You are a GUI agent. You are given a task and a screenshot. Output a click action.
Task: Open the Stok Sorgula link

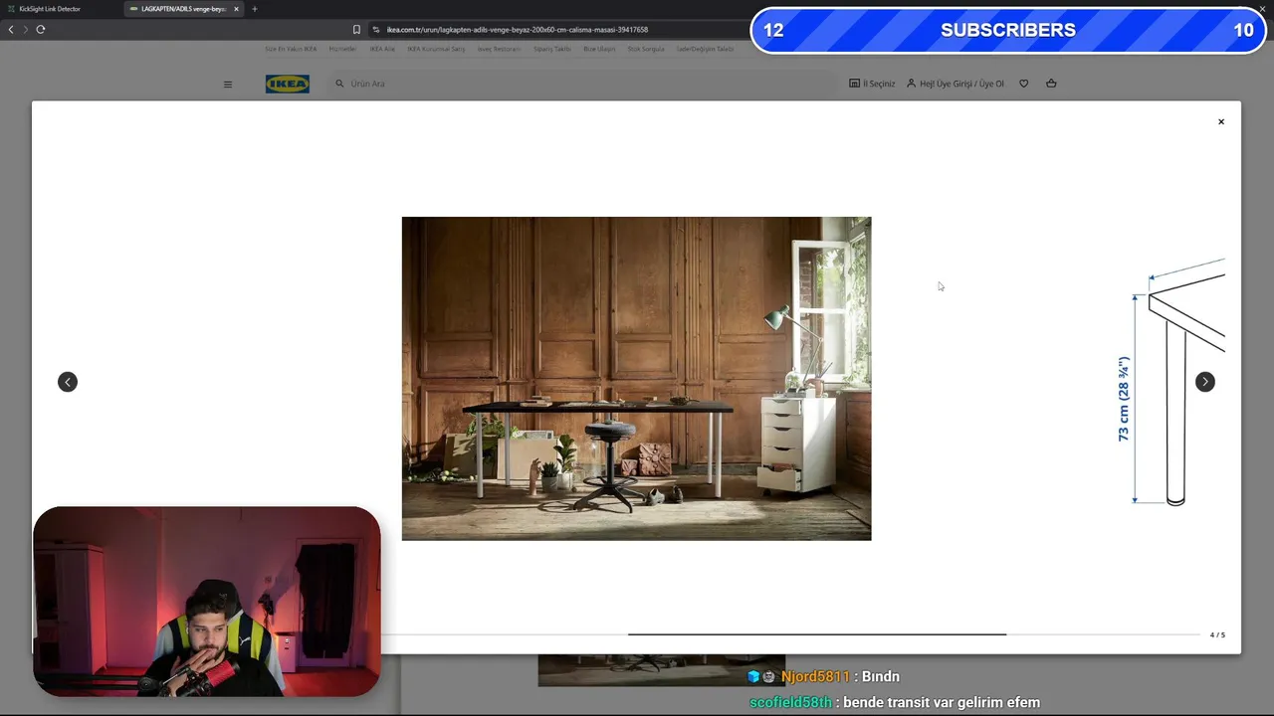point(646,49)
